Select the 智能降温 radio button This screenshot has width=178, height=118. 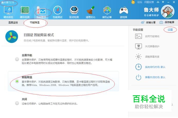coord(17,81)
